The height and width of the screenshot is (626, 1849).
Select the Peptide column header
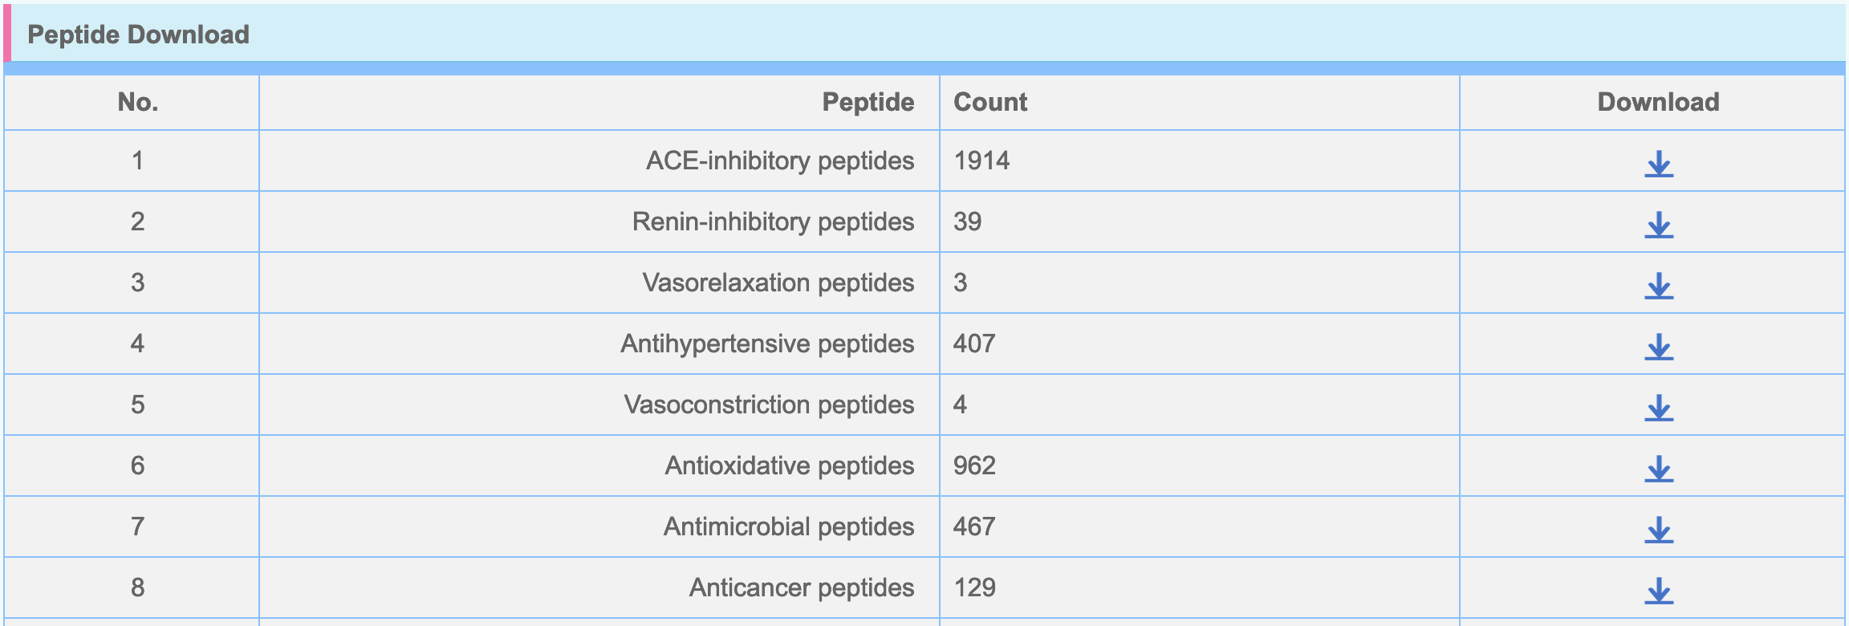pyautogui.click(x=868, y=102)
